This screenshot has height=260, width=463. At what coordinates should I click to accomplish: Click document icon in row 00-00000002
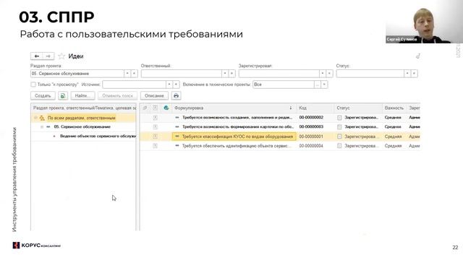(x=155, y=118)
